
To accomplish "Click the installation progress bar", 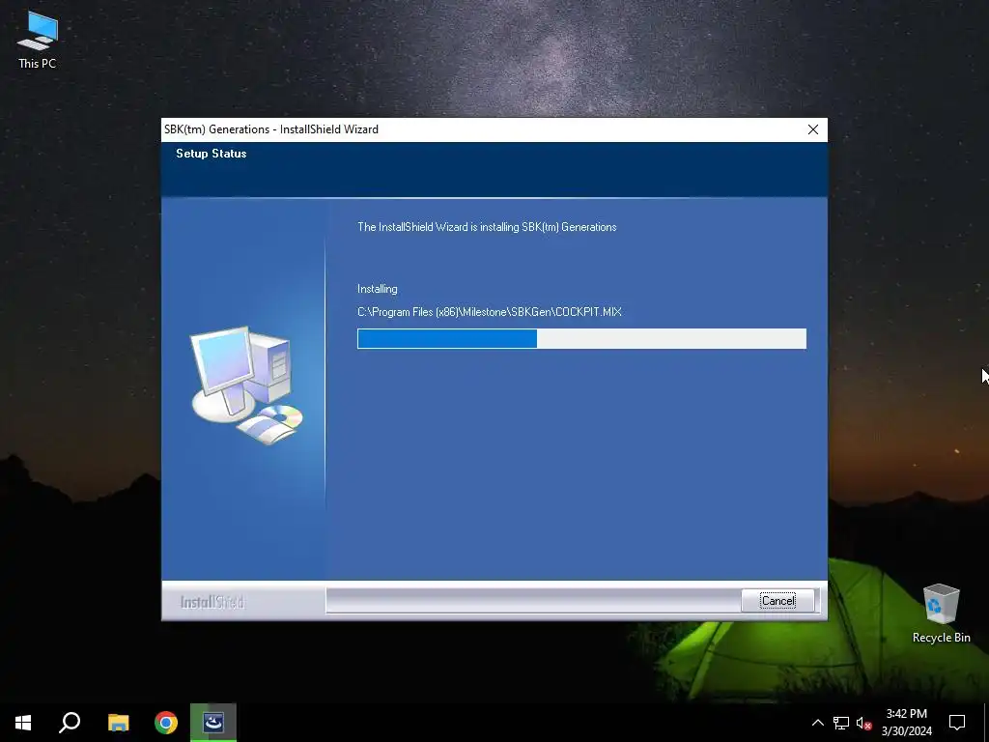I will point(581,338).
